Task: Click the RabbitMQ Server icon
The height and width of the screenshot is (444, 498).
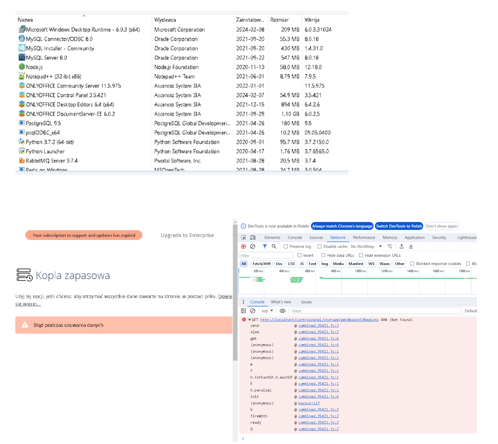Action: (x=22, y=160)
